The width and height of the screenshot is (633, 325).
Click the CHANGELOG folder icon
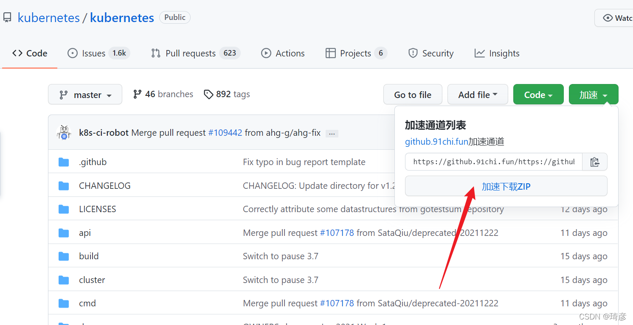point(64,186)
